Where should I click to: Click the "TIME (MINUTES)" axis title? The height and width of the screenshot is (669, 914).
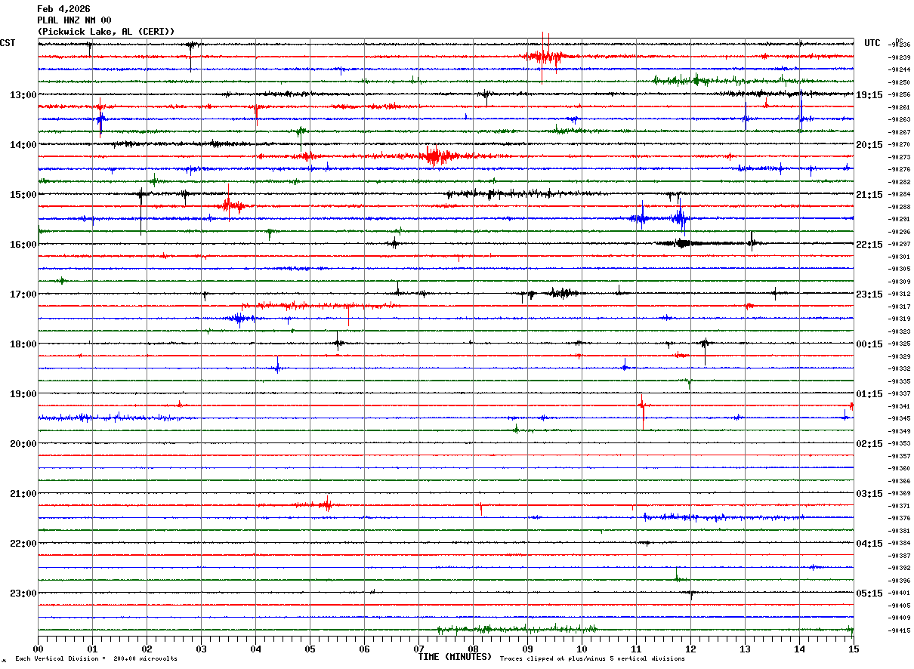455,657
